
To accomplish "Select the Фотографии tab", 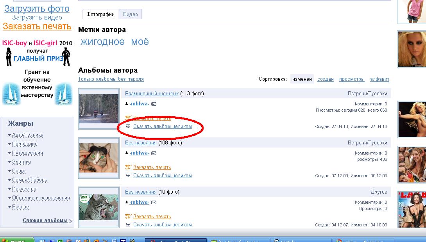I will click(100, 14).
